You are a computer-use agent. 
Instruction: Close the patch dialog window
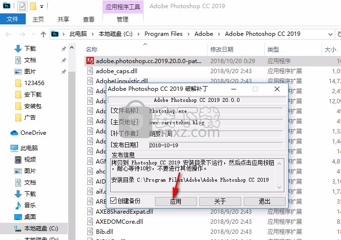277,89
